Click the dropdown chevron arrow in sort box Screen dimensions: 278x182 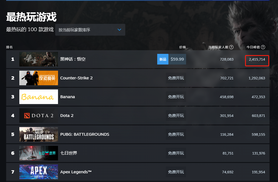119,30
